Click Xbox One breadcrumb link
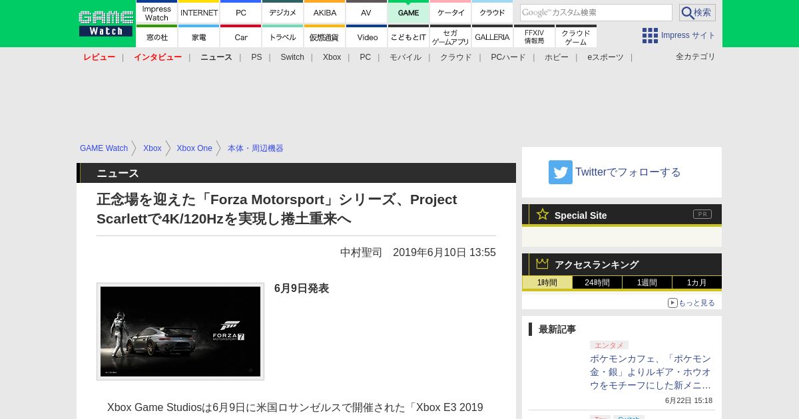 point(194,148)
